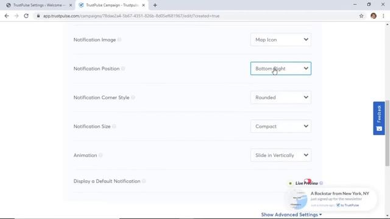Click the page vertical scrollbar thumb

[388, 133]
